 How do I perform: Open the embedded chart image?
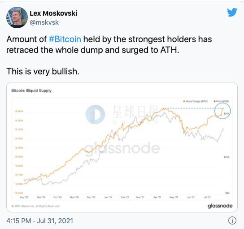tap(122, 147)
